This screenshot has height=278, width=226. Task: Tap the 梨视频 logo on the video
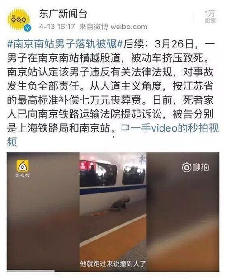pos(23,168)
